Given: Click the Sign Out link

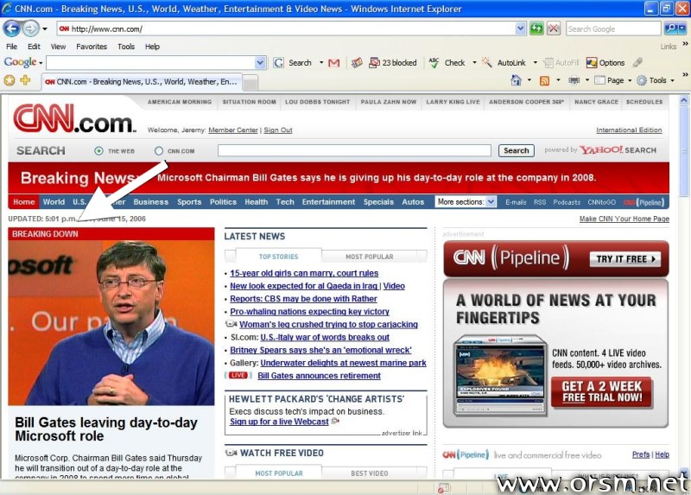Looking at the screenshot, I should [x=278, y=130].
